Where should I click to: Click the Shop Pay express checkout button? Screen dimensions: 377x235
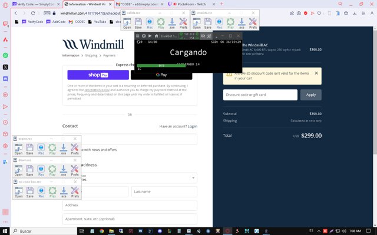point(98,75)
